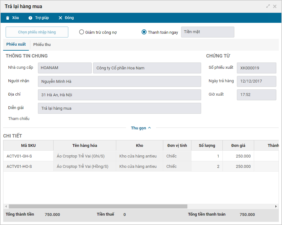Click the trash icon for Xóa

[8, 18]
